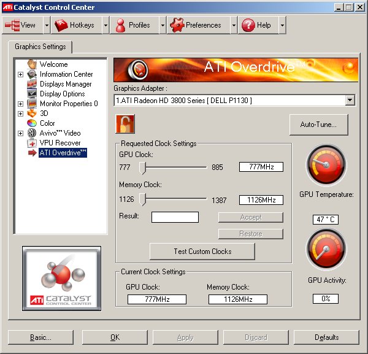Click the OK button

coord(115,337)
